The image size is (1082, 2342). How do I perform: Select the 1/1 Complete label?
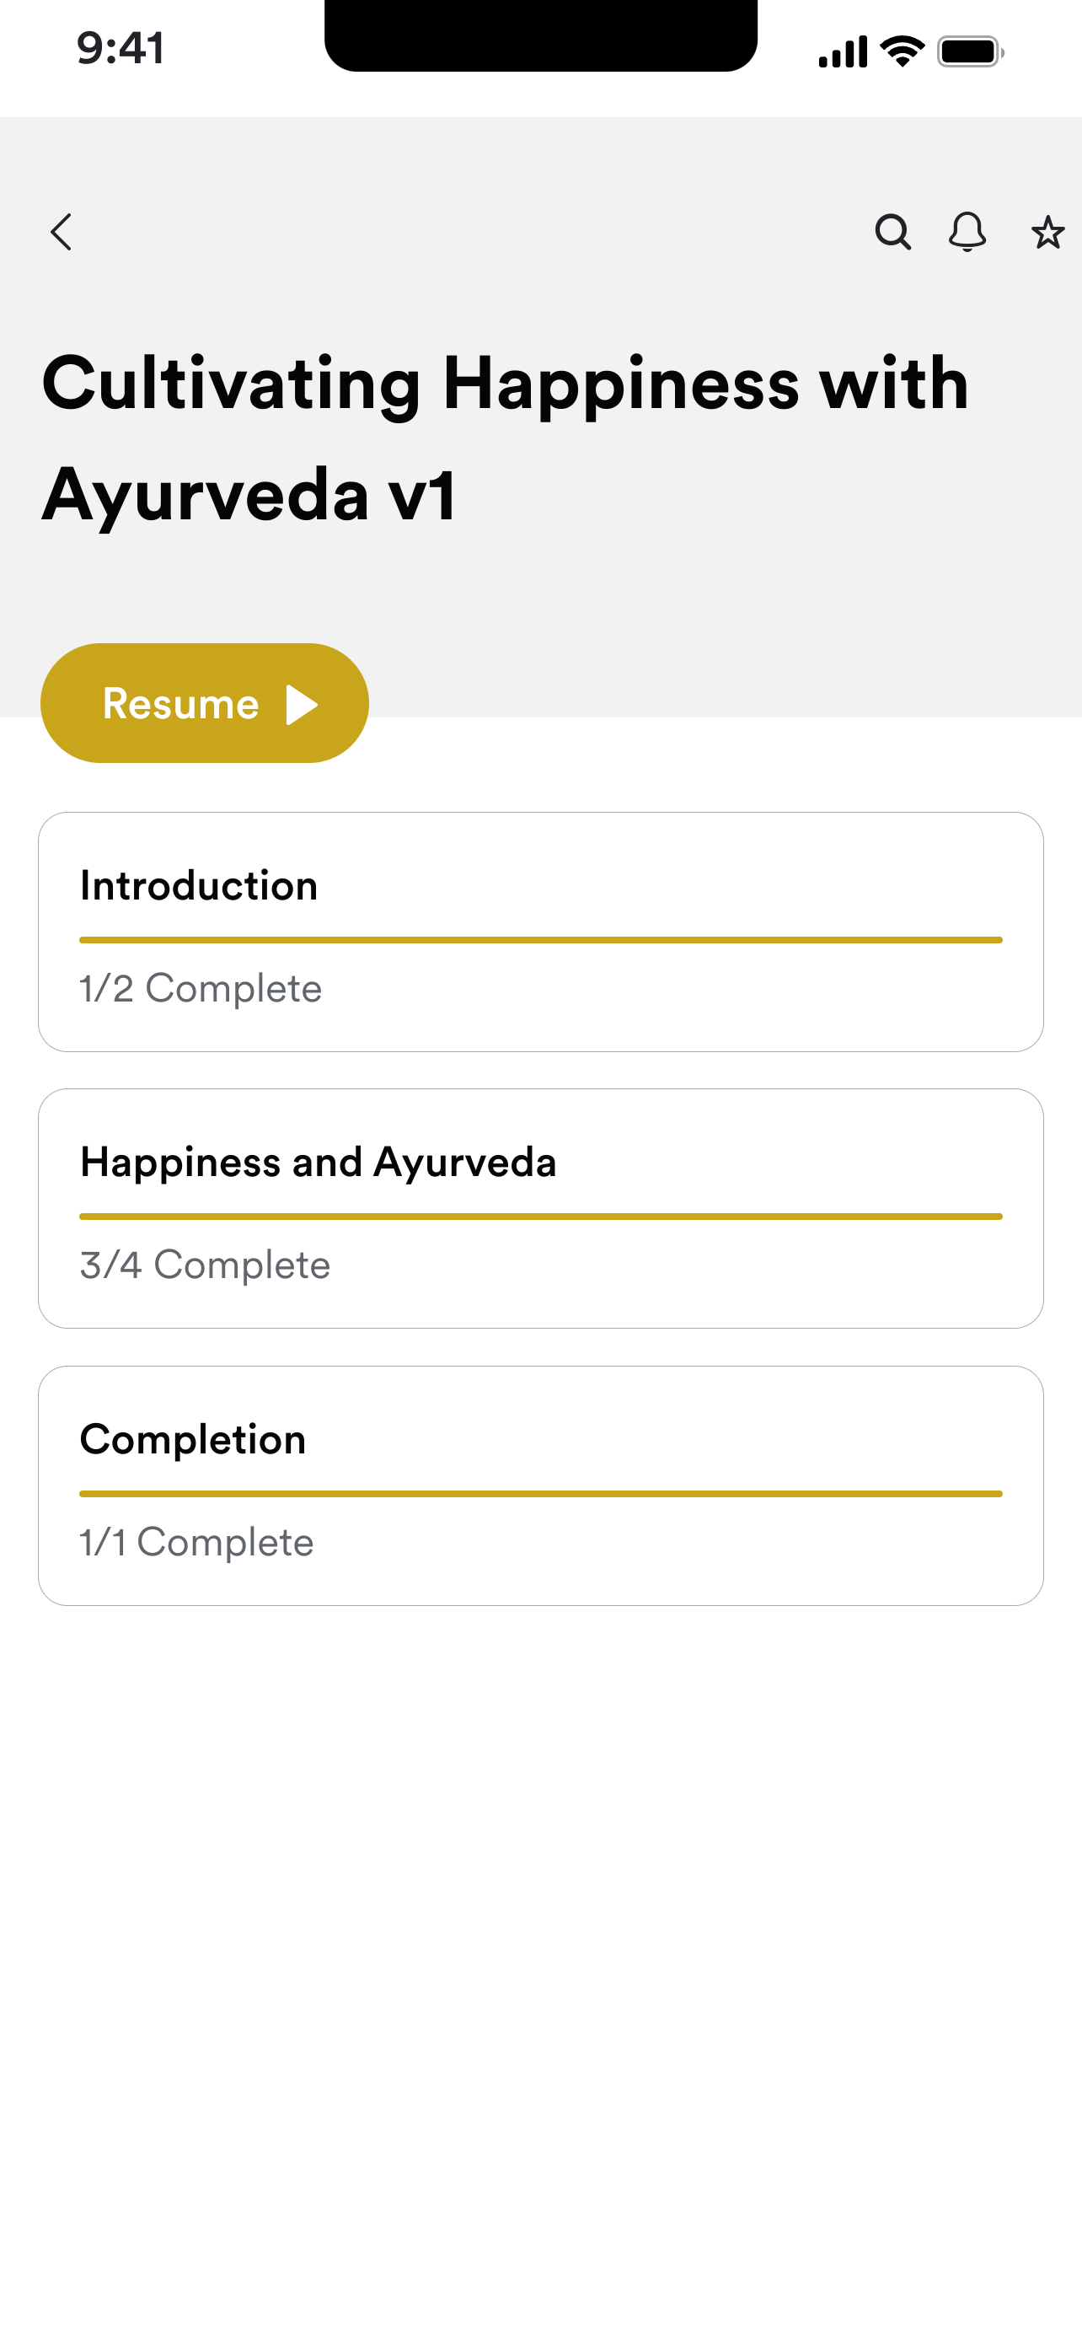click(196, 1542)
